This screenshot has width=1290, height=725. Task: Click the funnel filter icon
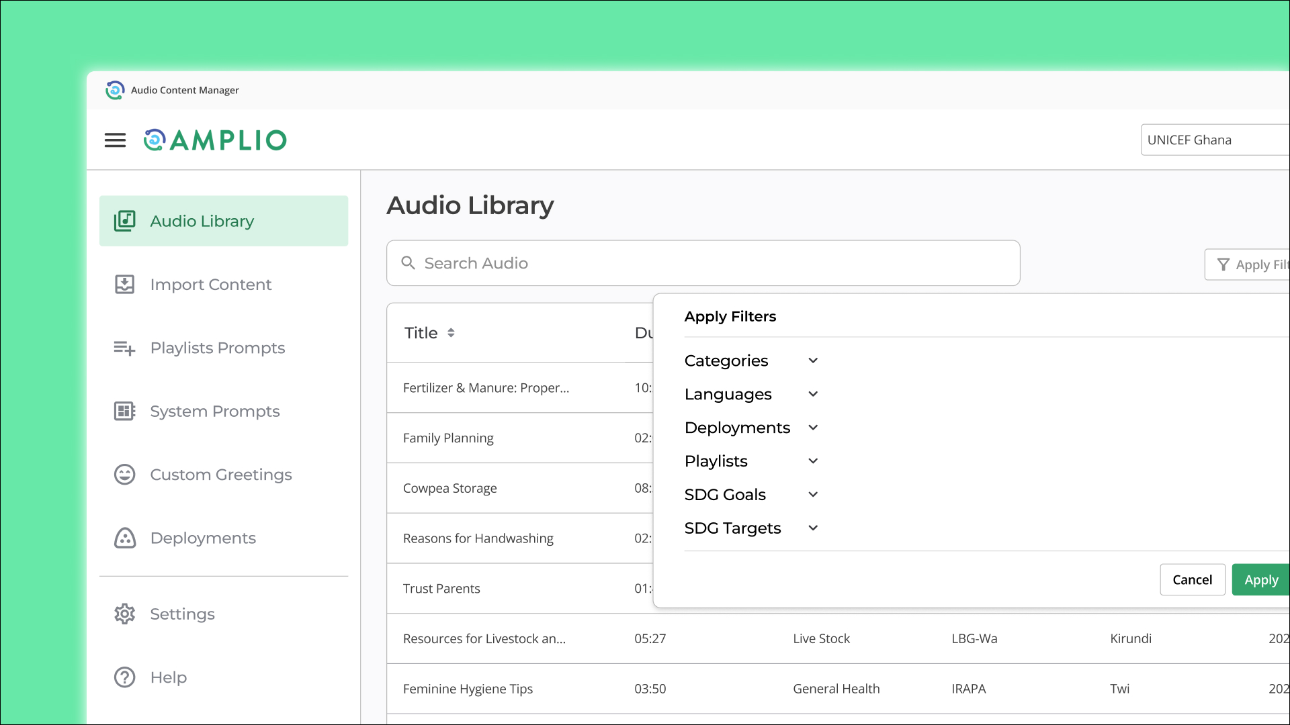1223,264
